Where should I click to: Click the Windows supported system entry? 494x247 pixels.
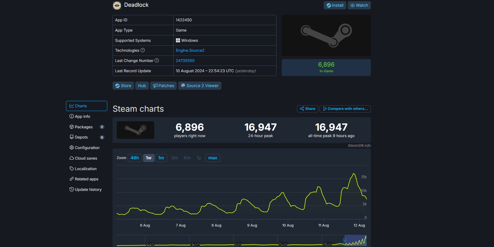coord(187,40)
